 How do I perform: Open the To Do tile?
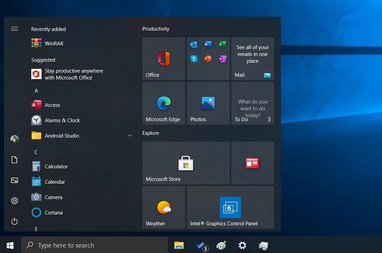(252, 103)
